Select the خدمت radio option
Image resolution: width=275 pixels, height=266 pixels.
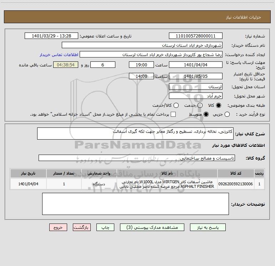(200, 105)
